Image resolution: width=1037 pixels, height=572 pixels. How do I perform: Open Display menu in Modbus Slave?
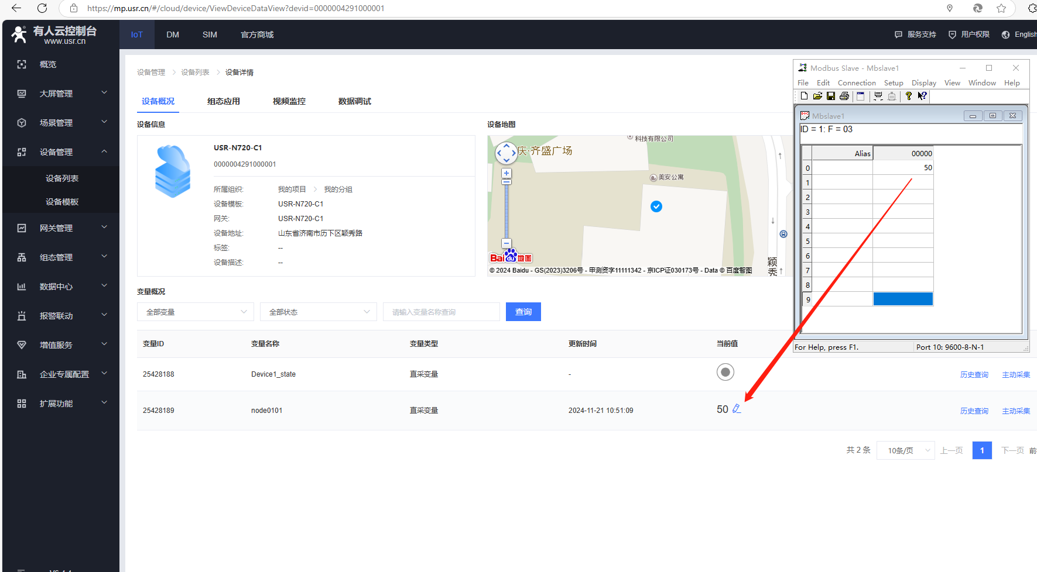point(924,83)
